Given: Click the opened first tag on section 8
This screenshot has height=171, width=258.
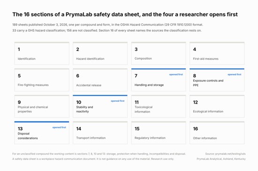Looking at the screenshot, I should click(235, 74).
